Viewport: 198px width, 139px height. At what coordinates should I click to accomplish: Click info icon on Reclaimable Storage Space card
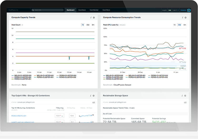point(182,96)
